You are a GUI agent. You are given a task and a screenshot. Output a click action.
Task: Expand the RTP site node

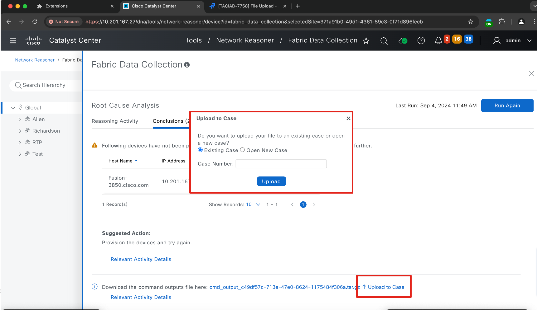(x=20, y=143)
